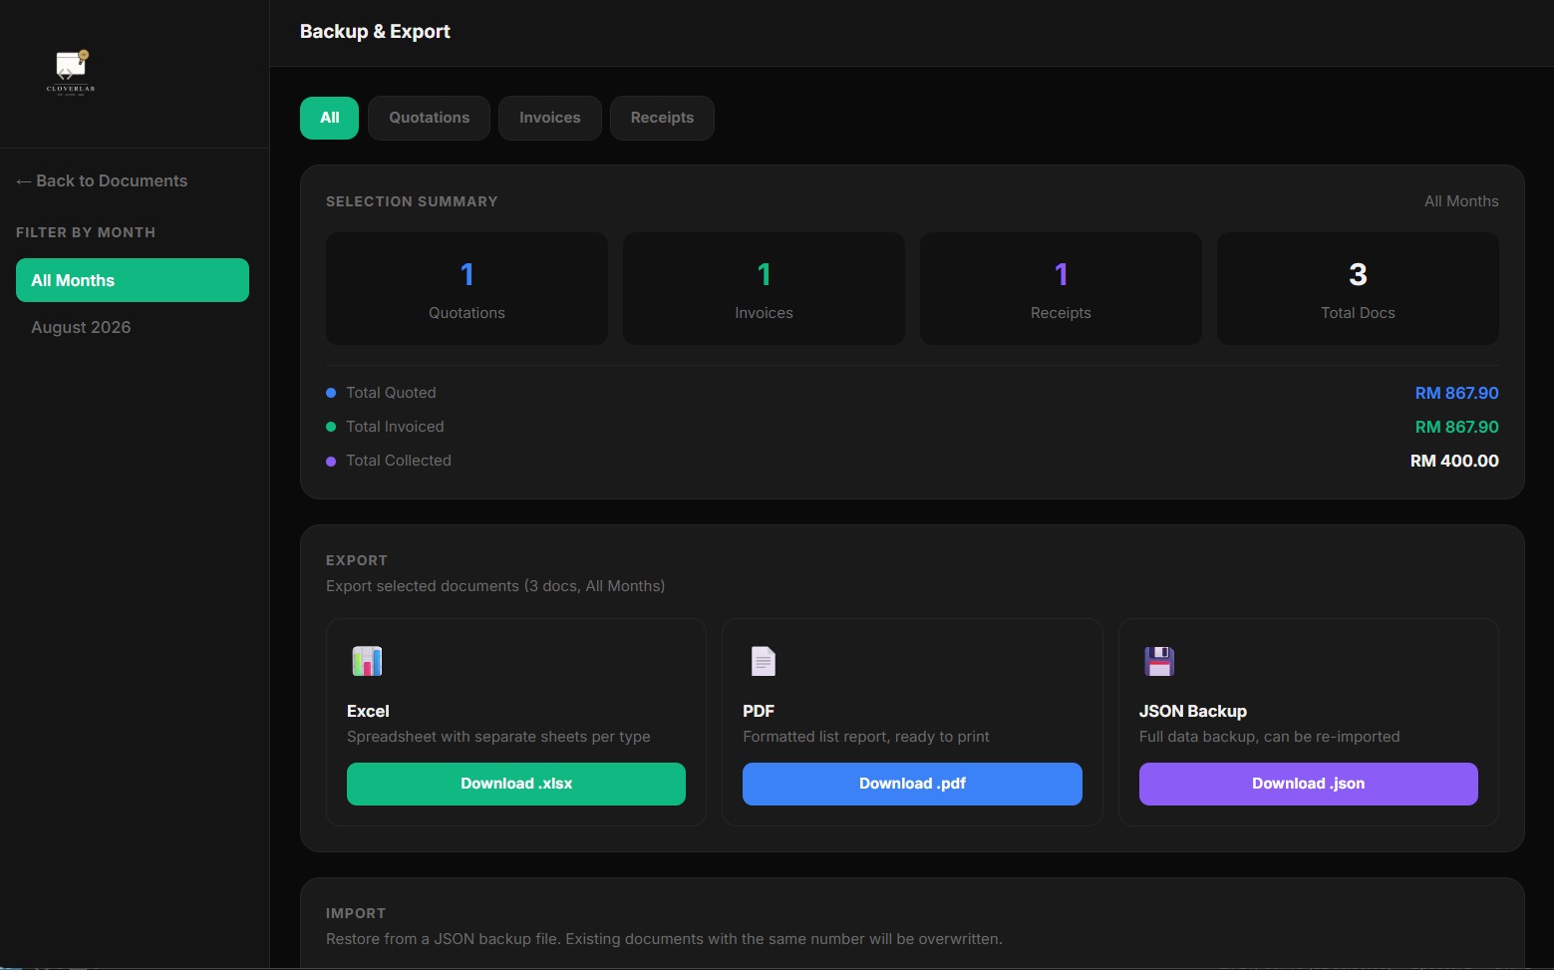
Task: Download the .xlsx Excel export
Action: tap(516, 784)
